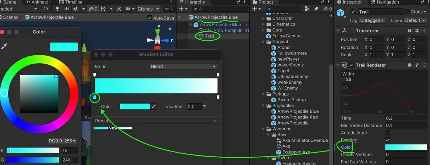Open Transform component kebab menu
The width and height of the screenshot is (430, 165).
click(424, 31)
